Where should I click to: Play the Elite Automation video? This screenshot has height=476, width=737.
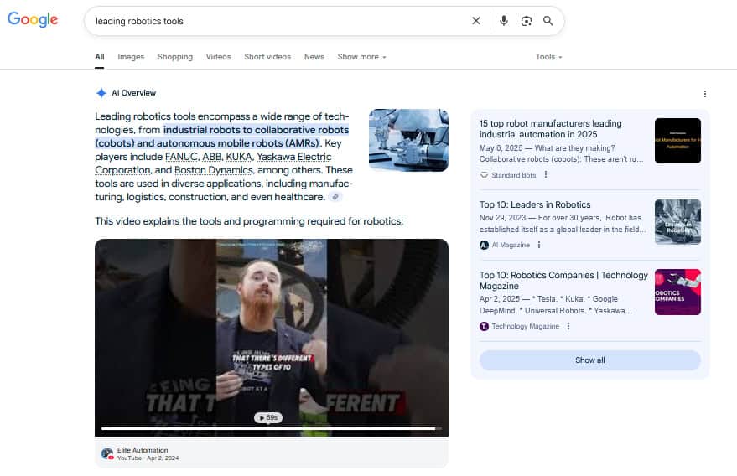[x=272, y=338]
